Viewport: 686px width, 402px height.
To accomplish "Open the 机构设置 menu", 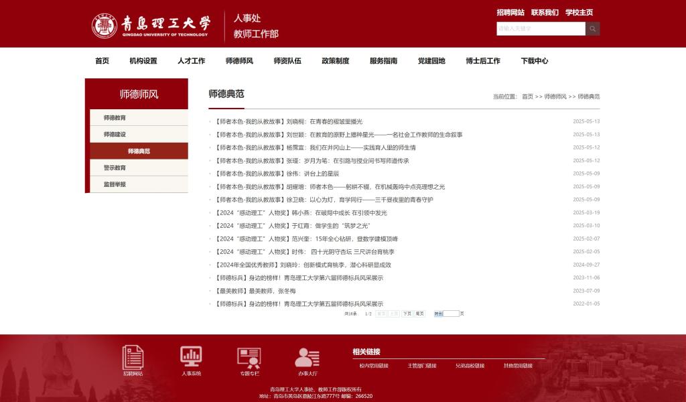I will (x=143, y=61).
